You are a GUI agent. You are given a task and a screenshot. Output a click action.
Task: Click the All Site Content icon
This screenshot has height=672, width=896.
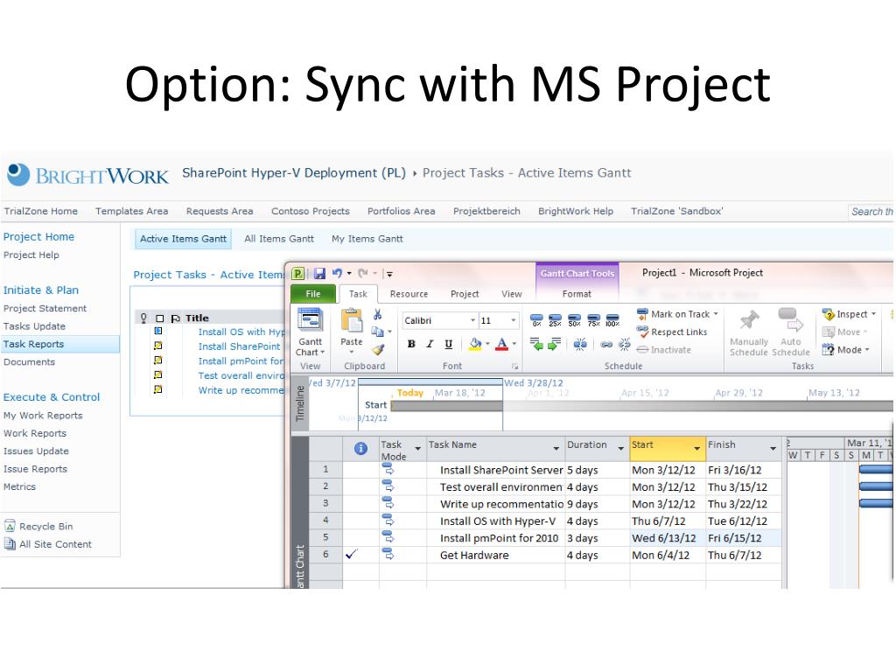(10, 544)
